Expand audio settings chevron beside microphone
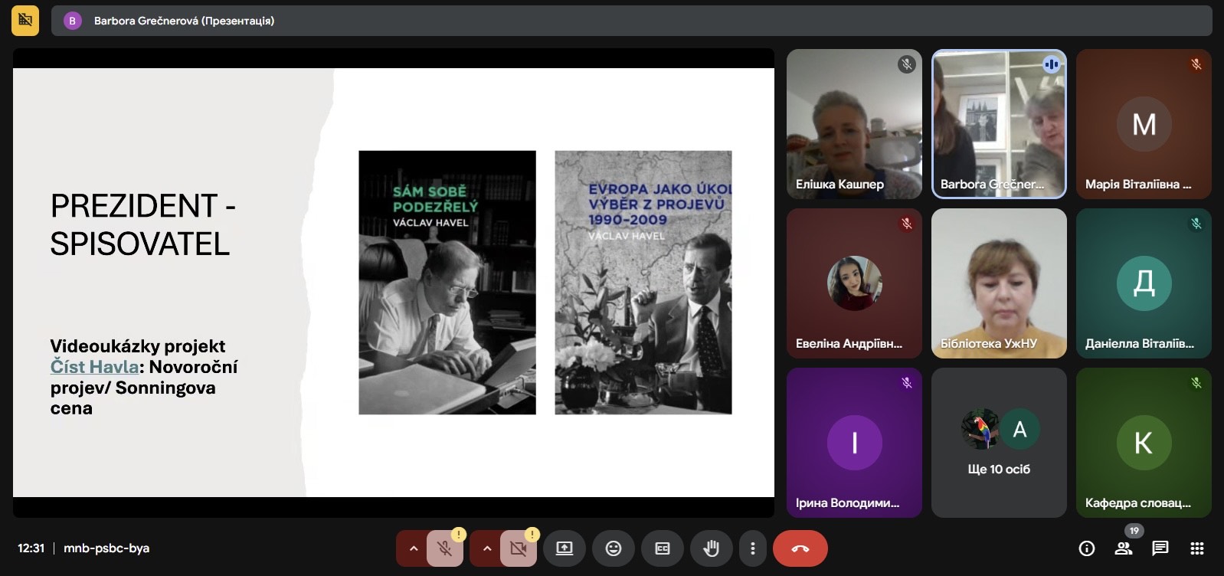 tap(413, 548)
